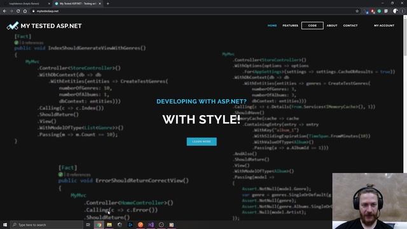Open the CONTACT navigation item
Viewport: 407px width, 229px height.
350,25
